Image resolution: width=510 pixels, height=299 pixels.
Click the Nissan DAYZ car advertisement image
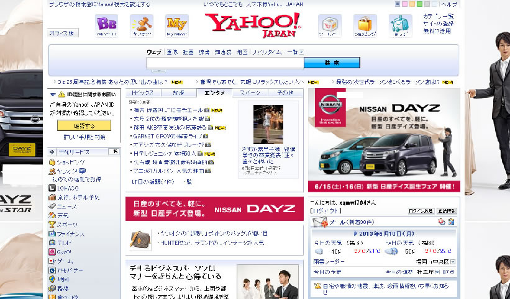coord(384,140)
